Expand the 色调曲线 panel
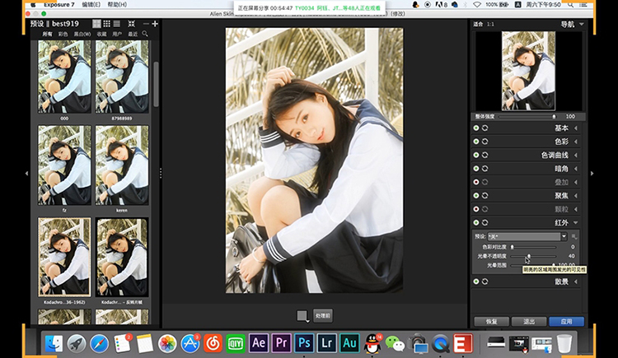618x358 pixels. pyautogui.click(x=576, y=156)
